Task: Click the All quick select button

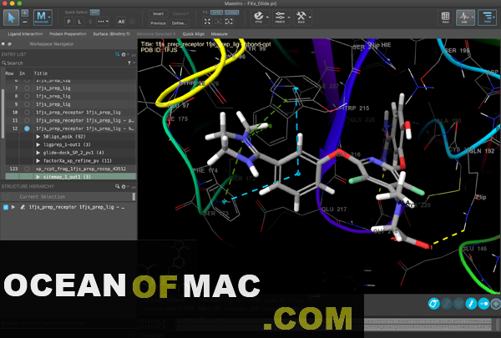Action: [x=121, y=22]
